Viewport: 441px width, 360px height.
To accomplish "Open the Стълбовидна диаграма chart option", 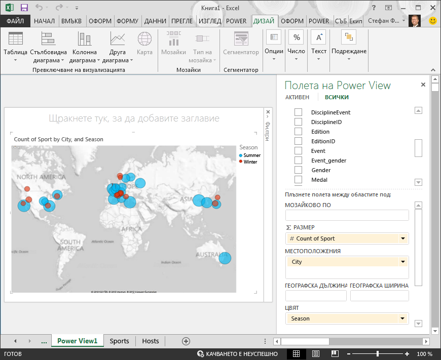I will tap(48, 38).
